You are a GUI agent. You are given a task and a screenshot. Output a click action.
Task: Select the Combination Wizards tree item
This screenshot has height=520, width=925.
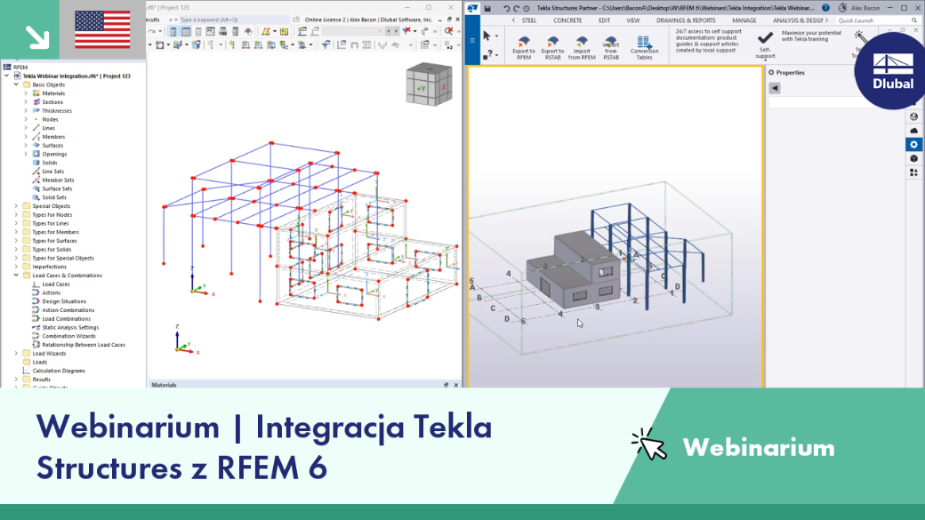68,336
